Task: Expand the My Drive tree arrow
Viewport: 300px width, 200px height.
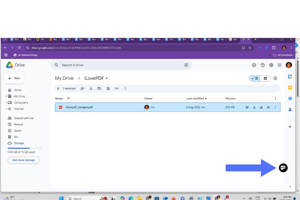Action: (x=6, y=96)
